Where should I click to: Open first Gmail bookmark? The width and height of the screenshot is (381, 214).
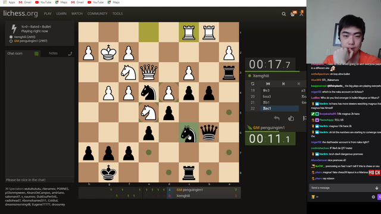[25, 2]
